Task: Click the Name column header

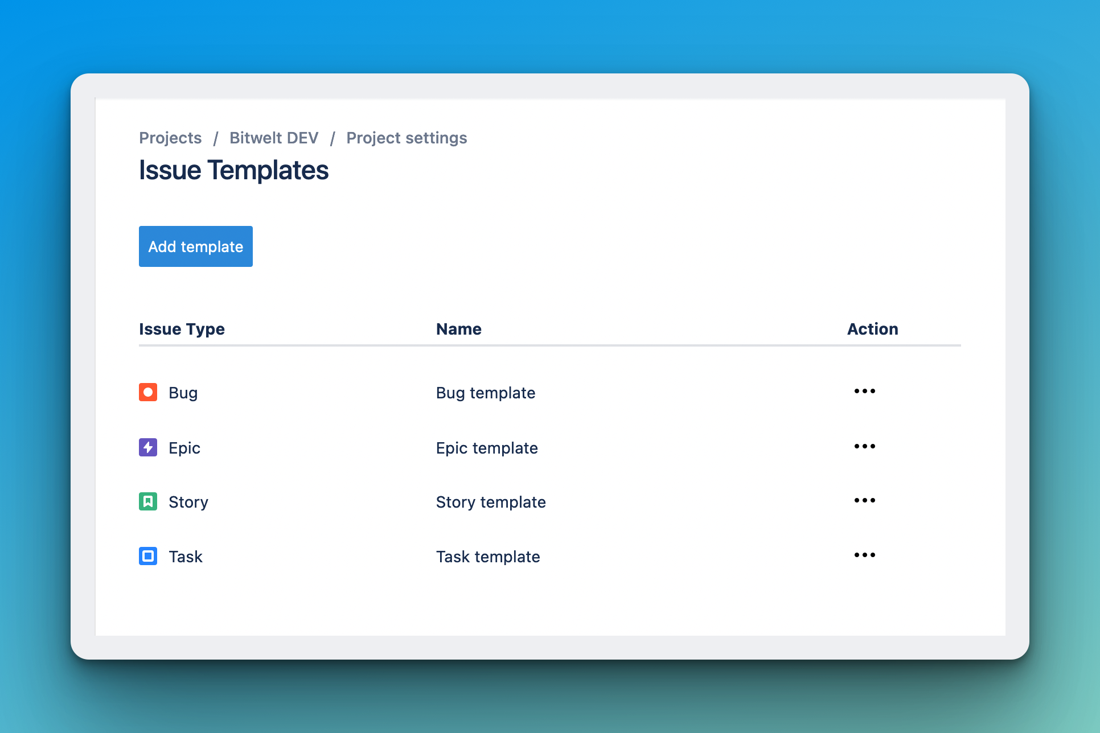Action: (458, 329)
